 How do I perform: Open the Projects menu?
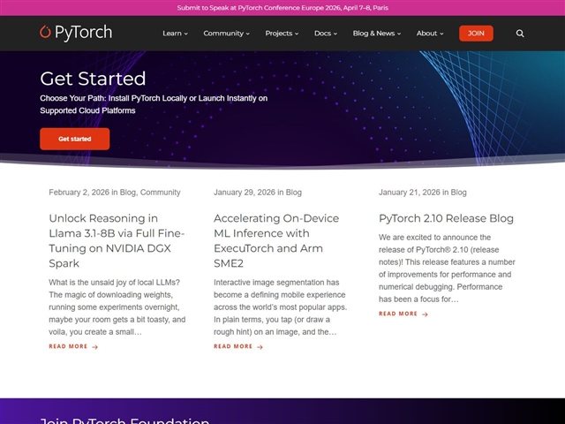click(x=282, y=34)
